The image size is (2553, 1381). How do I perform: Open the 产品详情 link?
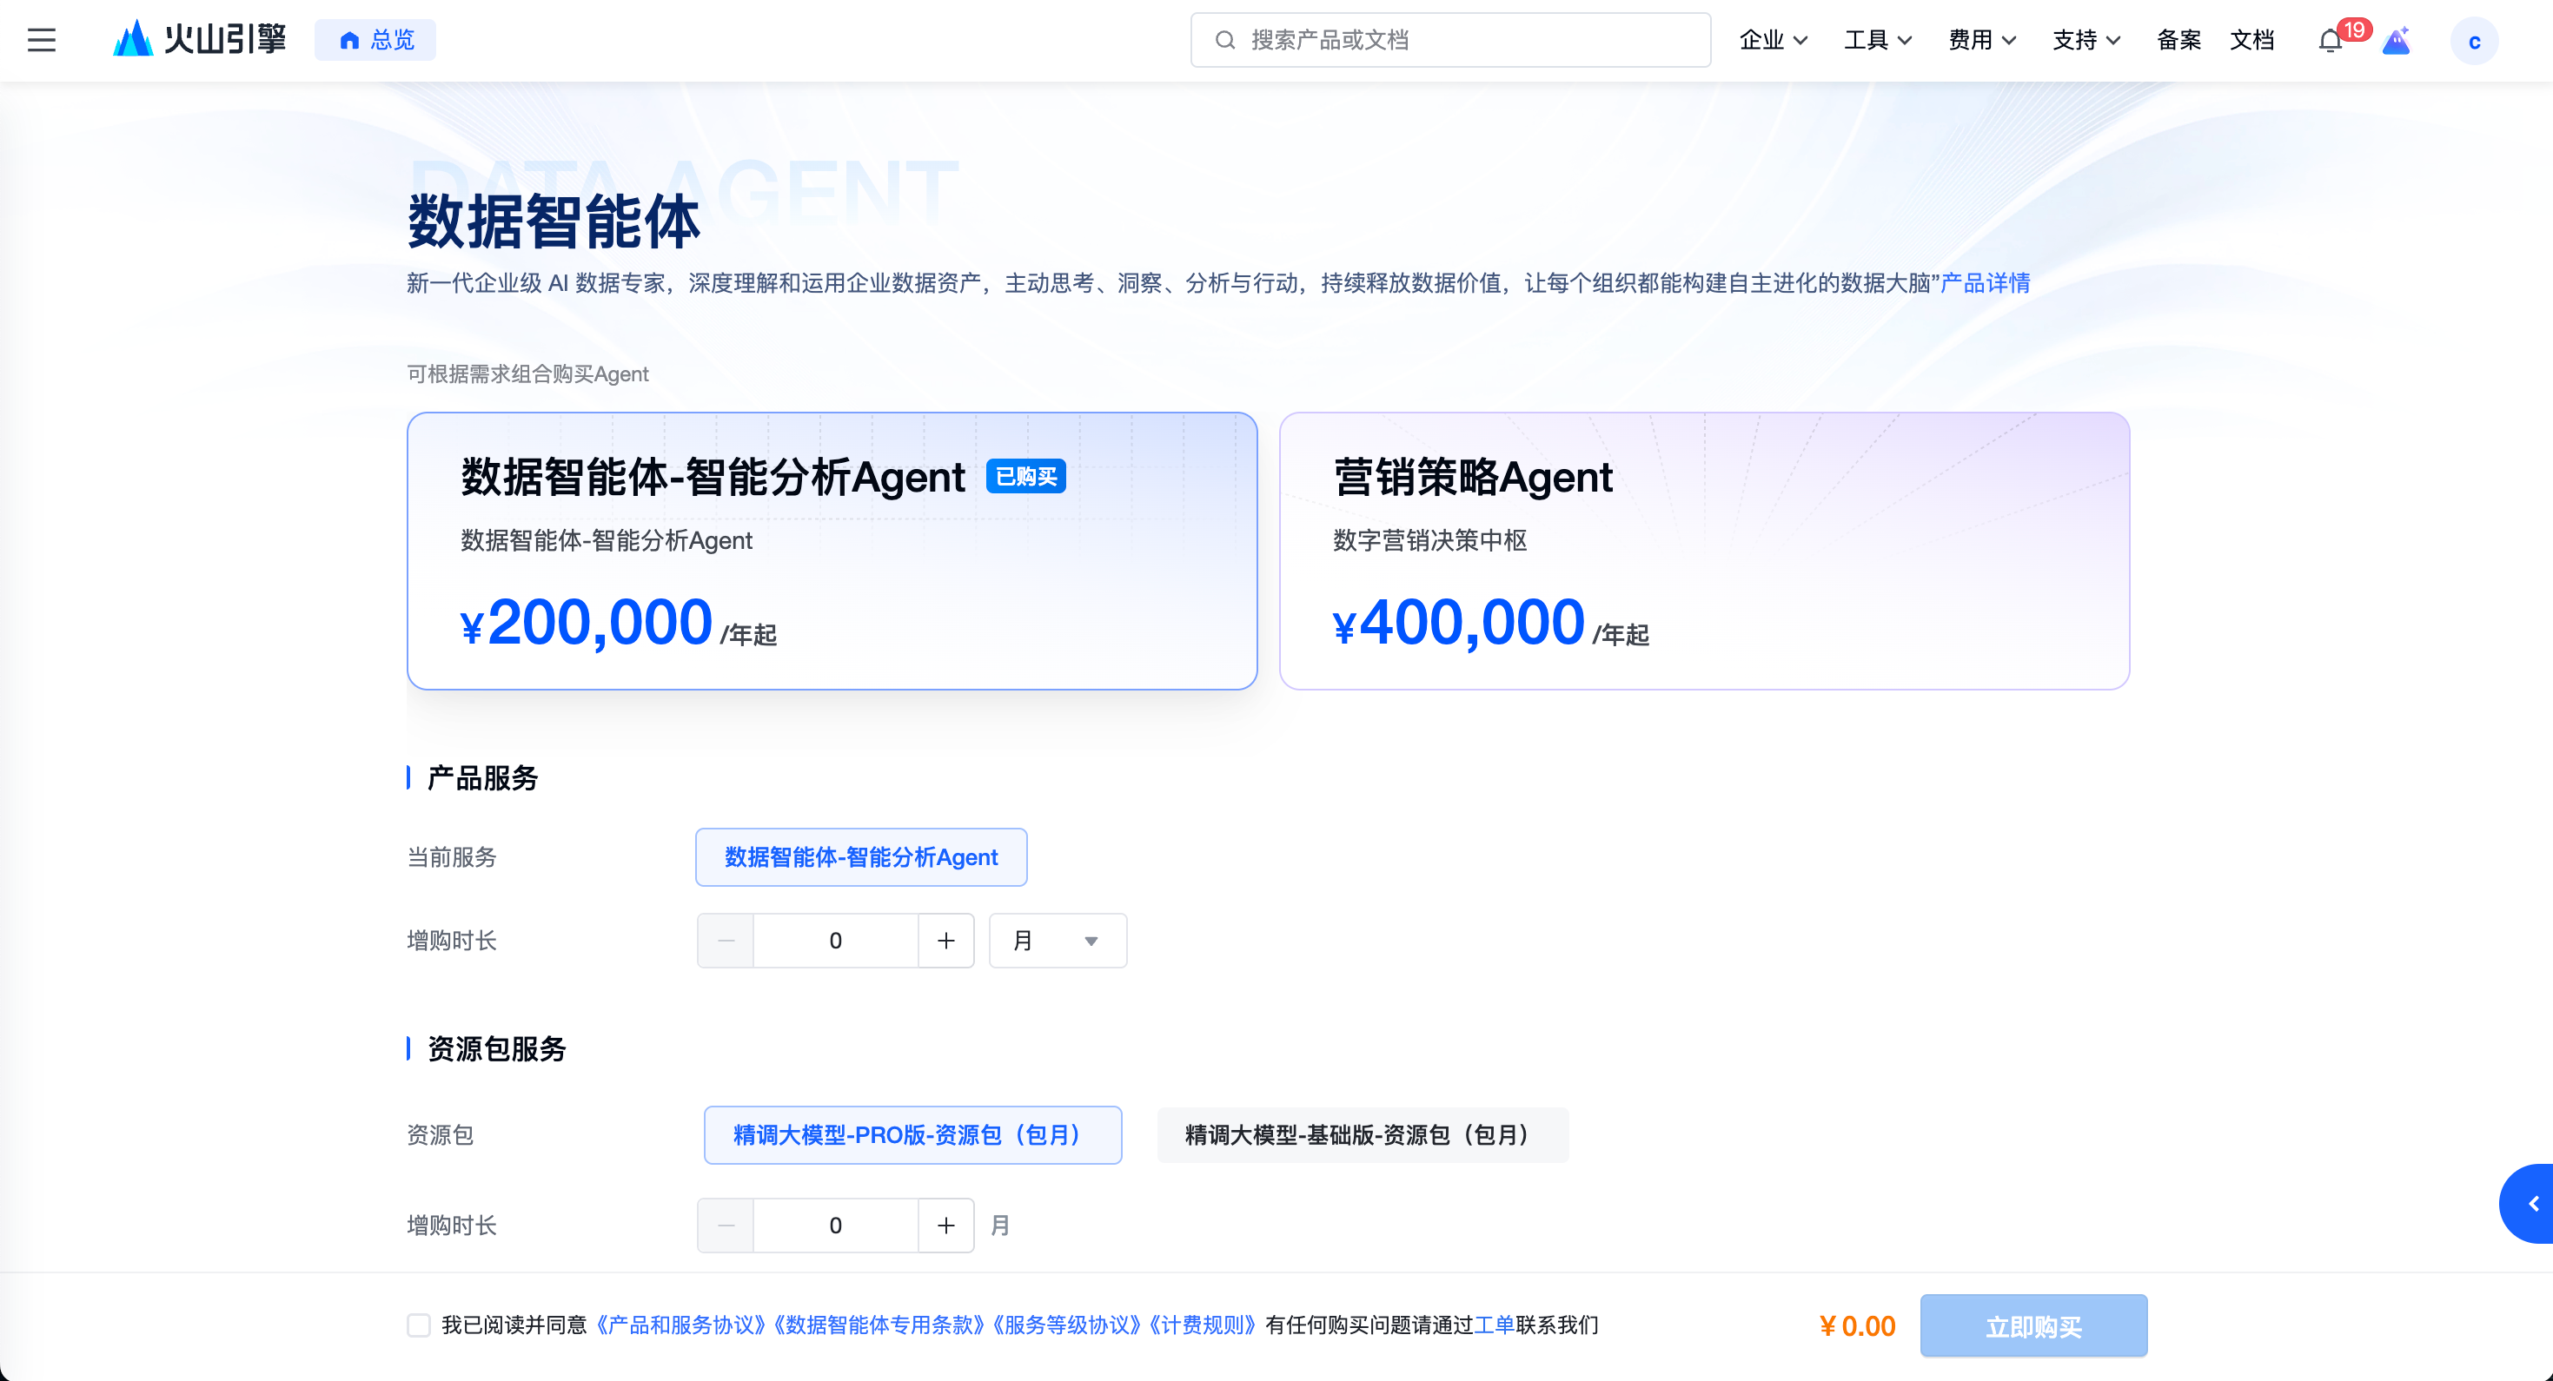pyautogui.click(x=1984, y=283)
